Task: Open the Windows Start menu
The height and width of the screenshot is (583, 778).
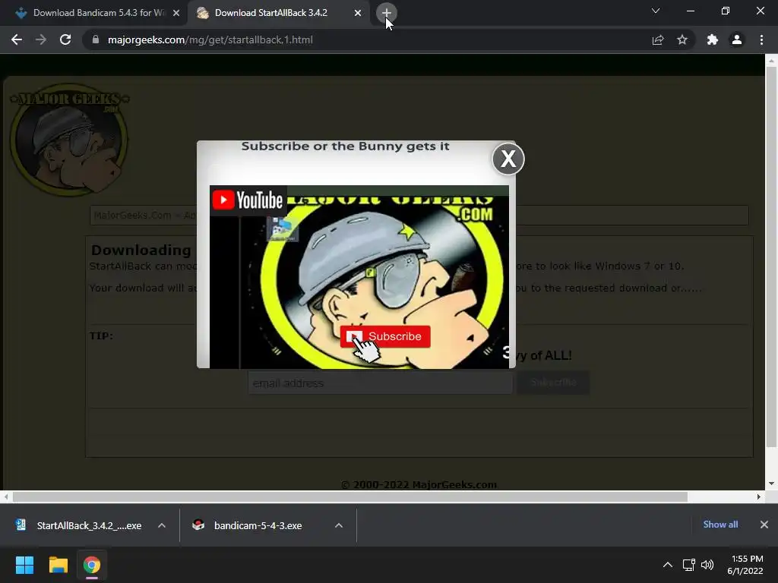Action: tap(24, 565)
